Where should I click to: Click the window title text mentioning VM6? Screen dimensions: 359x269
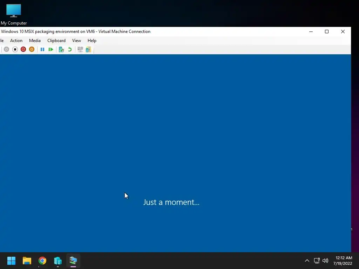click(x=76, y=32)
